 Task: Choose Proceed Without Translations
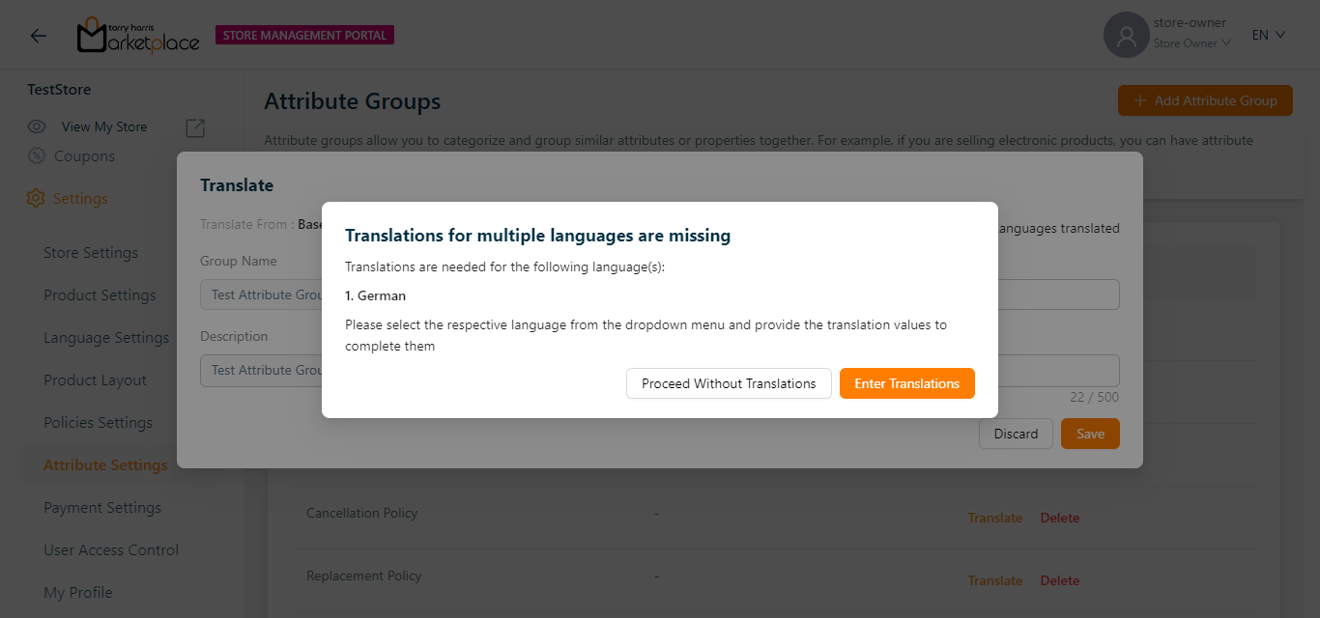tap(729, 383)
